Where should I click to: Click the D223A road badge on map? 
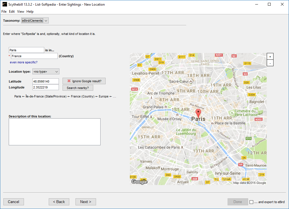pos(226,179)
